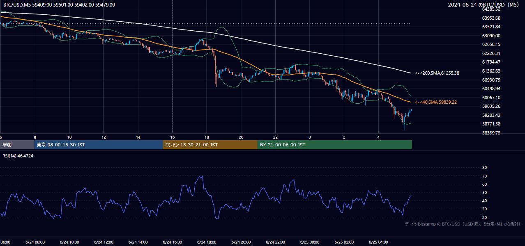
Task: Click price axis label 61362.63
Action: (491, 71)
